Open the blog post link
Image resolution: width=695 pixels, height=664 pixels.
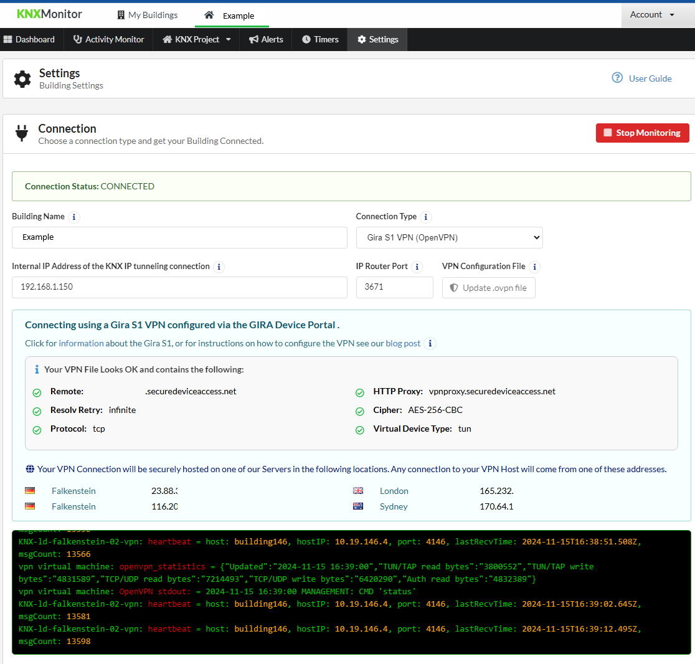pyautogui.click(x=403, y=344)
